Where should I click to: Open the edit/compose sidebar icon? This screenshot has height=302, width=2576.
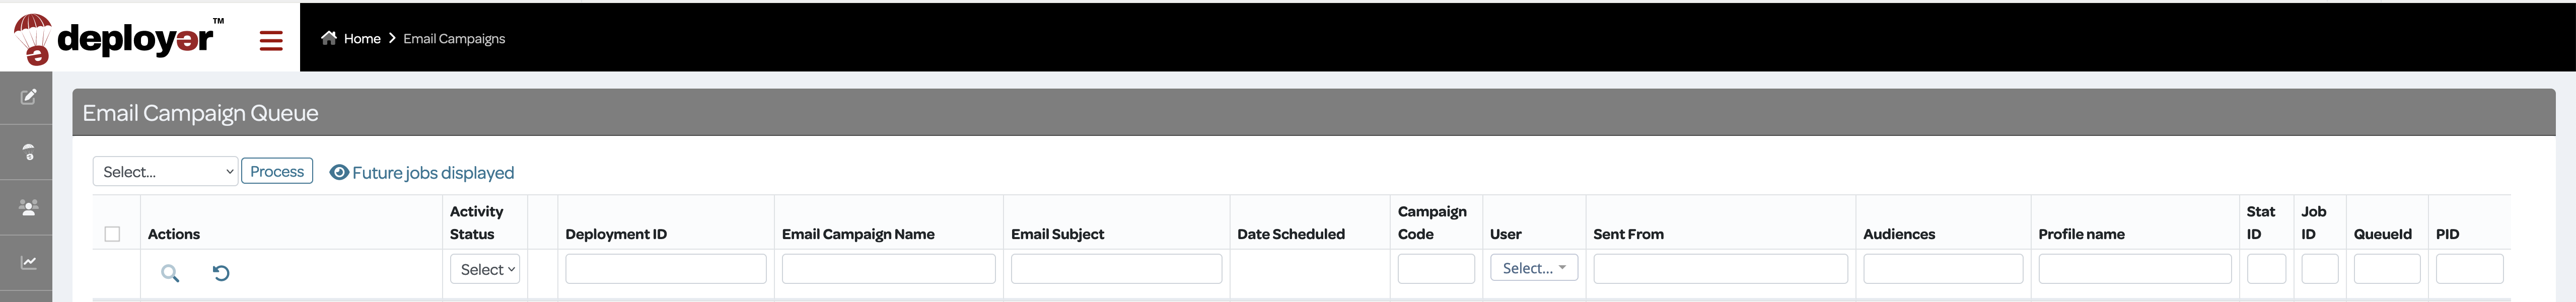[x=29, y=97]
